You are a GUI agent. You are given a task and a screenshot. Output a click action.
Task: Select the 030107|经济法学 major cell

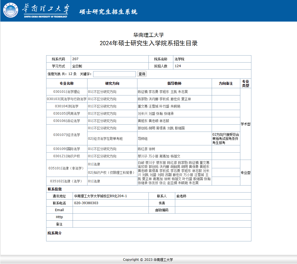point(67,135)
